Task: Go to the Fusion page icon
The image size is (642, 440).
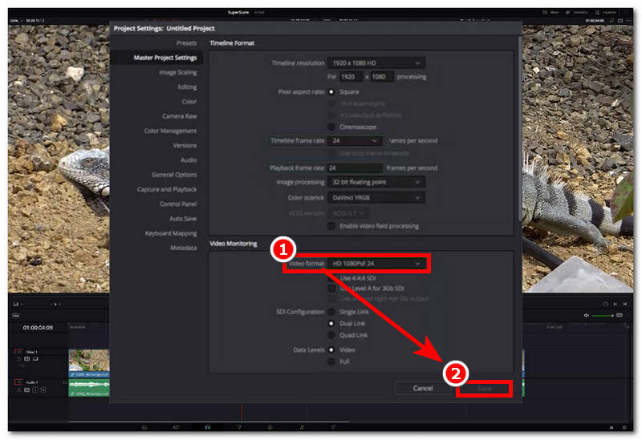Action: tap(239, 427)
